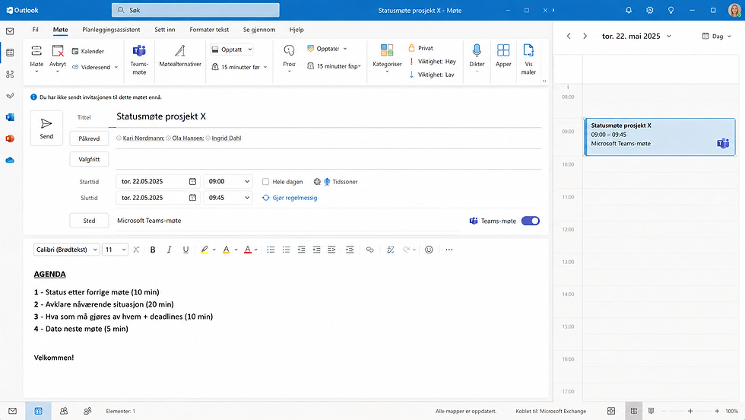Screen dimensions: 745x420
Task: Open People view in bottom bar
Action: (64, 411)
